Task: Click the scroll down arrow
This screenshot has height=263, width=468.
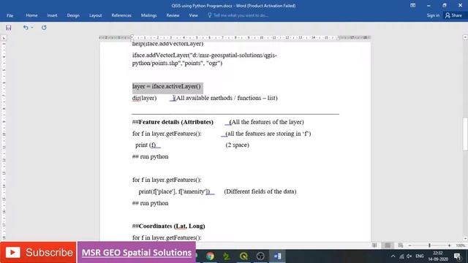Action: 465,239
